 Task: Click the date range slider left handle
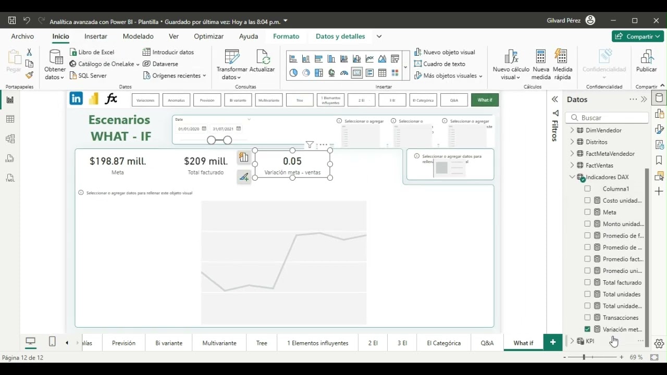click(211, 140)
